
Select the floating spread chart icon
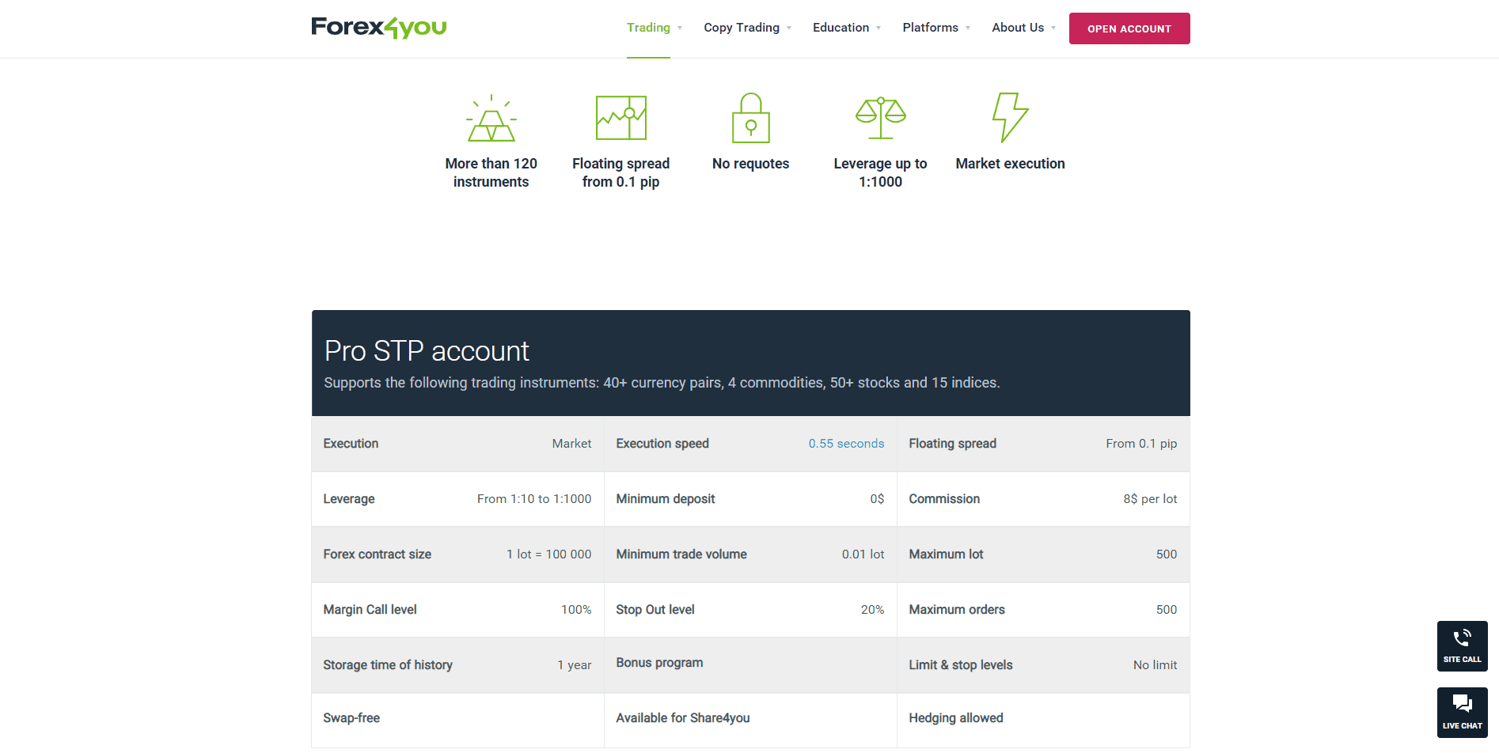tap(620, 117)
